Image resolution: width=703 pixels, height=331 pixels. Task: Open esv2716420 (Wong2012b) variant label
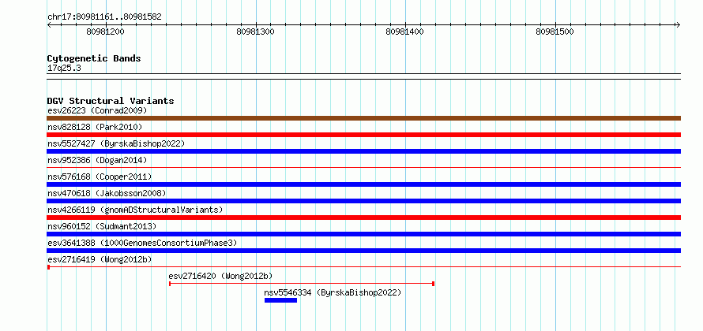(x=220, y=276)
